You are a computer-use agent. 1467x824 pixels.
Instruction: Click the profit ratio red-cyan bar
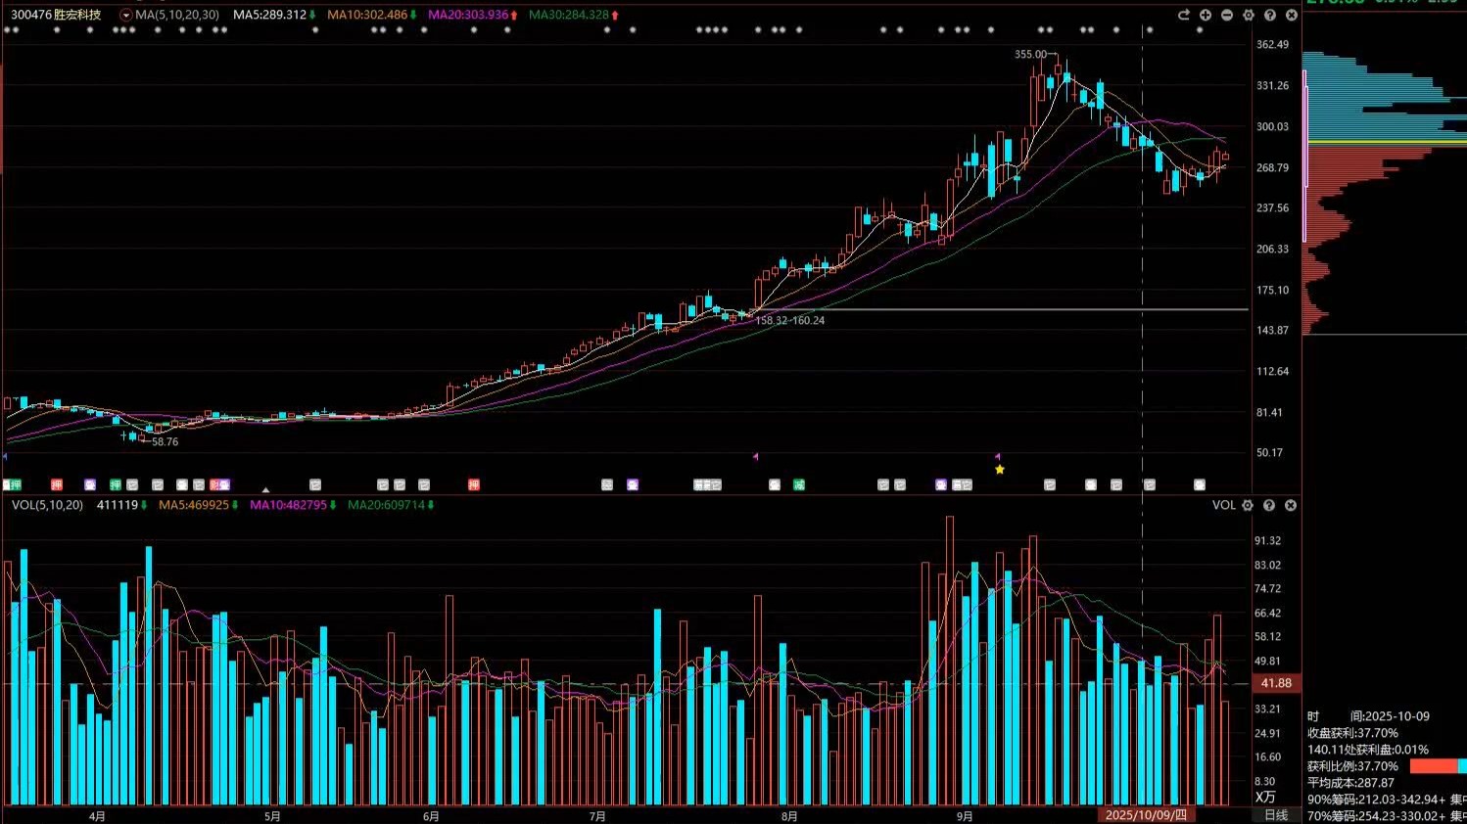pos(1437,766)
